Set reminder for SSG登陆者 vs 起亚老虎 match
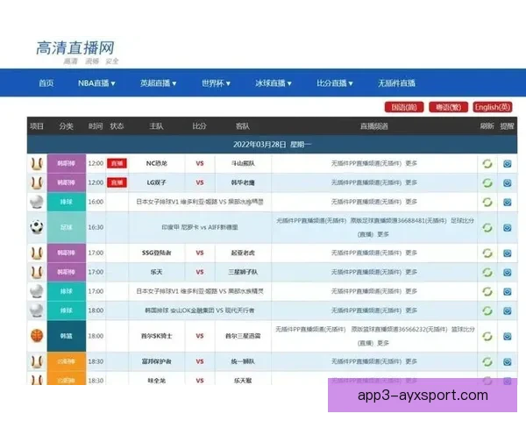526x421 pixels. pos(508,253)
